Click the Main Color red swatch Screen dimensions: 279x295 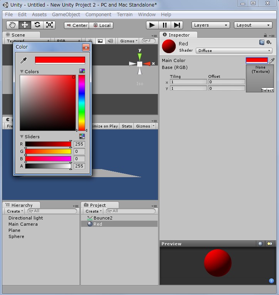pos(257,60)
